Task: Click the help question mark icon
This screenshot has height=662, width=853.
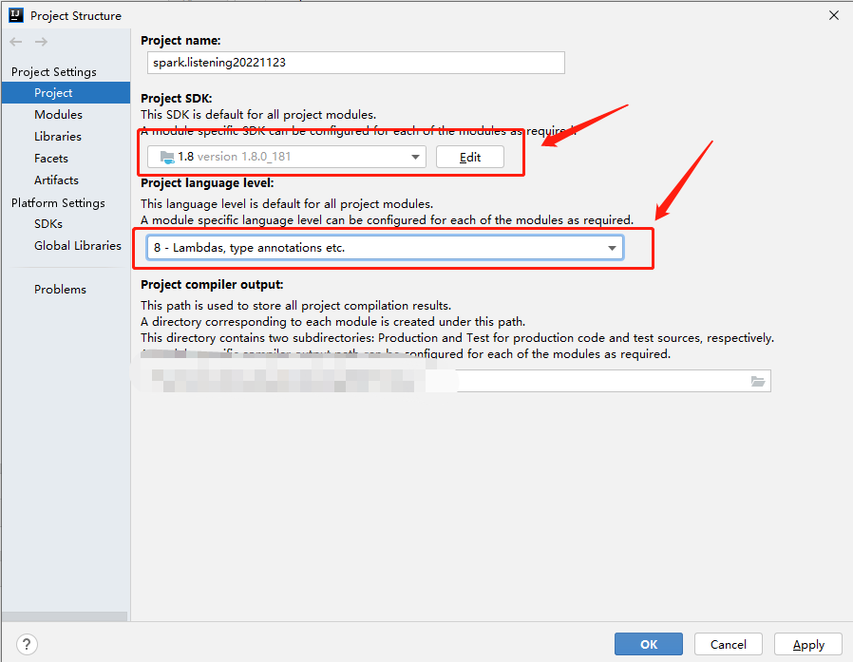Action: 28,644
